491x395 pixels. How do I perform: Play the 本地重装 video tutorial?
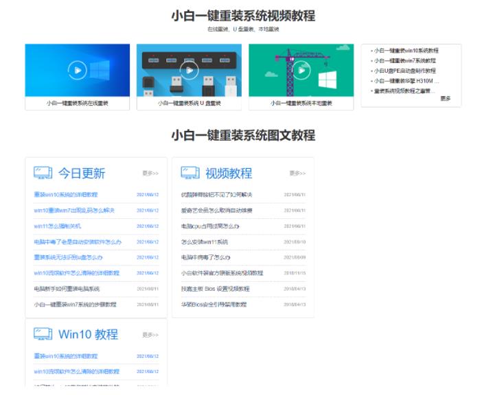click(301, 69)
